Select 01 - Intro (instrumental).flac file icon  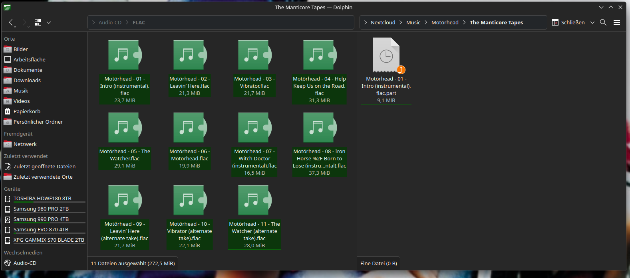tap(125, 55)
